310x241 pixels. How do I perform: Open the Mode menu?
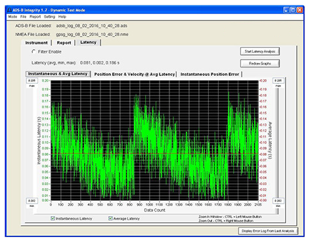tap(12, 17)
